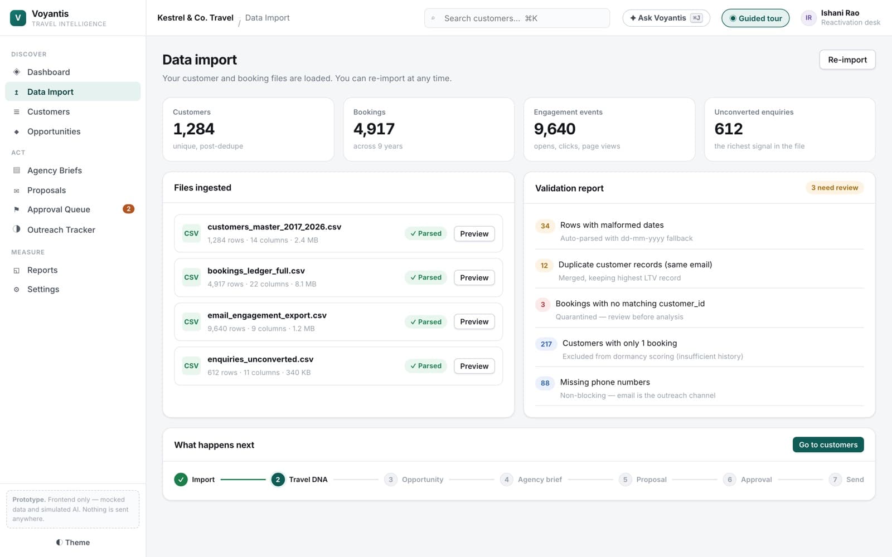Click the Re-import button

847,60
